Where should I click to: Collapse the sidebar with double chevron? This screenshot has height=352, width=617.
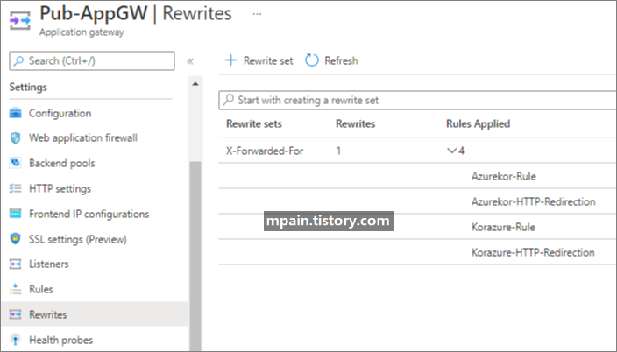[x=190, y=61]
